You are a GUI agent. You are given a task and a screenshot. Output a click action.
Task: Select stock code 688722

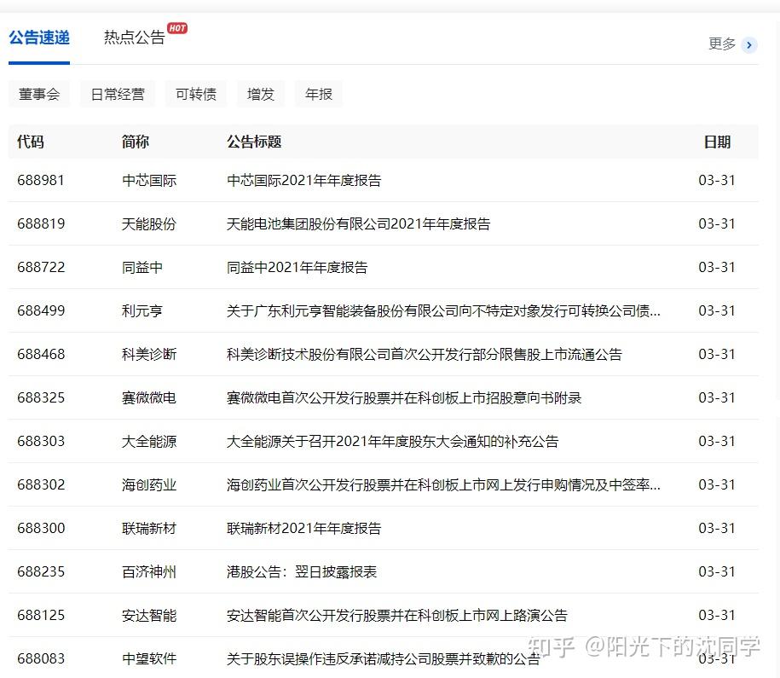[41, 267]
